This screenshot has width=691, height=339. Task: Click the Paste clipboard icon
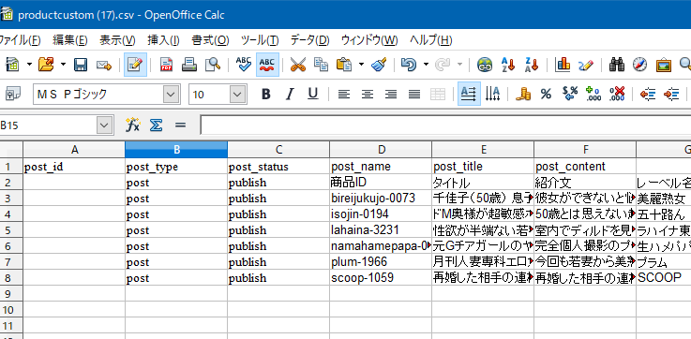click(x=344, y=66)
